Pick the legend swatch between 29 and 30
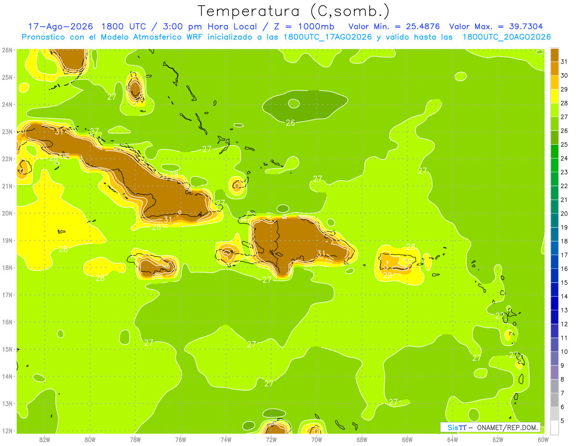This screenshot has width=577, height=446. tap(554, 82)
